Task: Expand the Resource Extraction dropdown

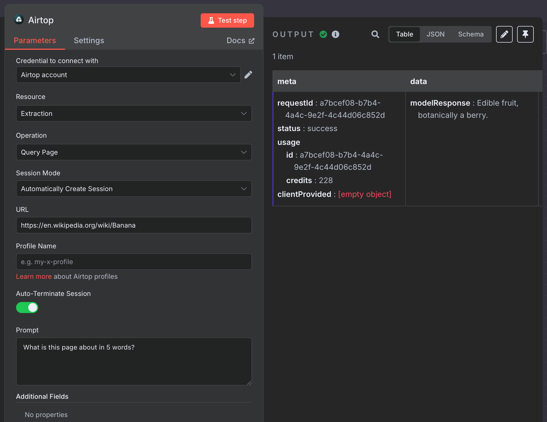Action: [134, 113]
